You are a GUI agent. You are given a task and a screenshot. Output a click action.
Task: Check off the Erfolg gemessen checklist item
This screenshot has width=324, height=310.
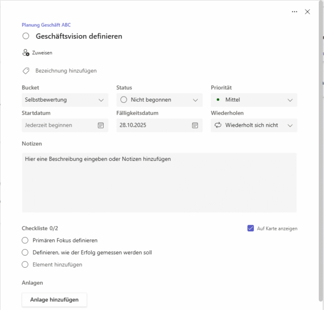[x=25, y=252]
